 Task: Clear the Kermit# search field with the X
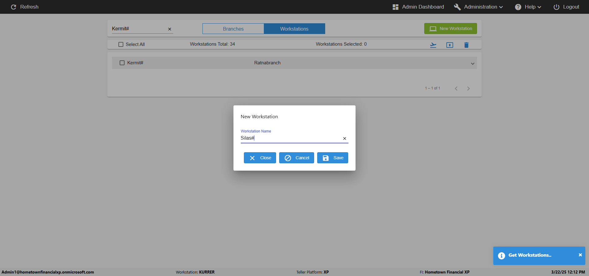(x=170, y=29)
